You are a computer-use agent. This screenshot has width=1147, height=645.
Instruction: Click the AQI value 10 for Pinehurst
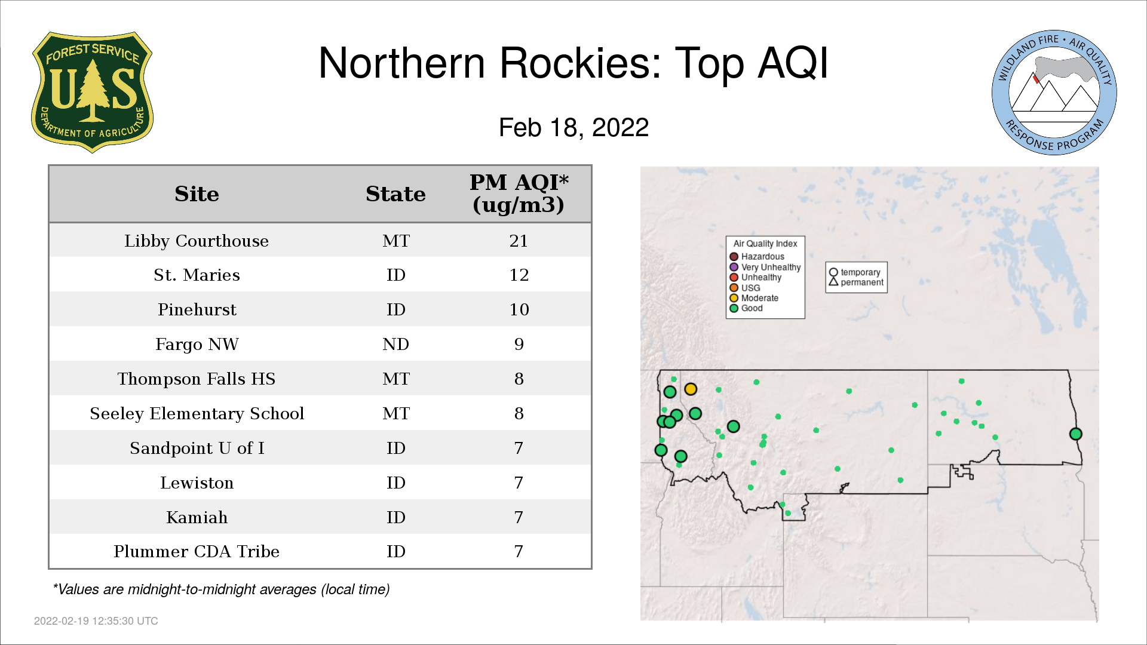point(519,309)
